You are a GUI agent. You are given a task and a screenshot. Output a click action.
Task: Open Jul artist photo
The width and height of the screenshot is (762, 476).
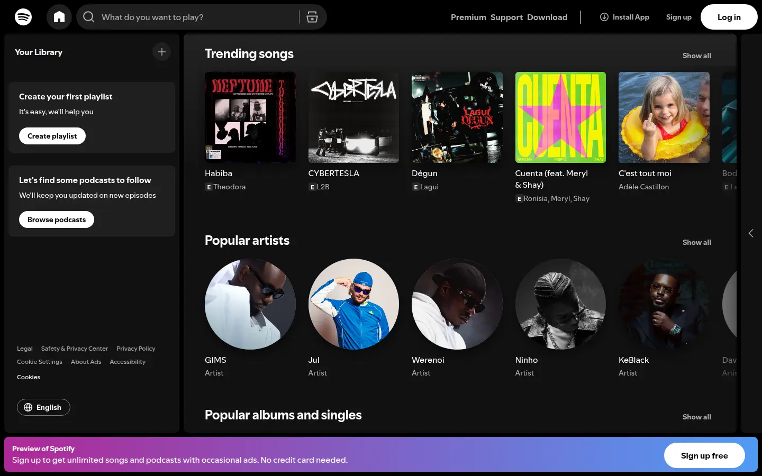coord(353,304)
